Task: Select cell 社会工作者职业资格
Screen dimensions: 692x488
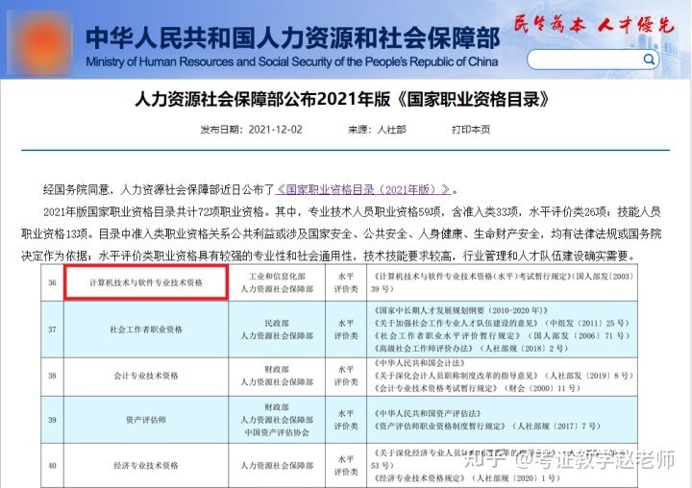Action: point(146,329)
